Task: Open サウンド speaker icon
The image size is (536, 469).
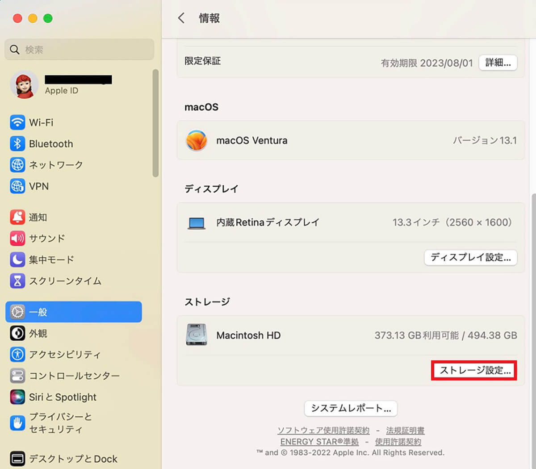Action: pyautogui.click(x=17, y=238)
